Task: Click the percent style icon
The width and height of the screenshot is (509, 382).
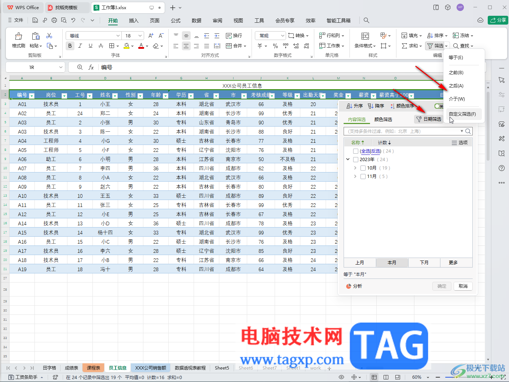Action: [x=275, y=46]
